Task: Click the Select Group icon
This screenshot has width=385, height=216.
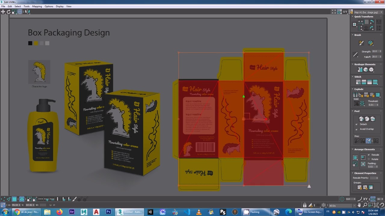Action: 371,187
